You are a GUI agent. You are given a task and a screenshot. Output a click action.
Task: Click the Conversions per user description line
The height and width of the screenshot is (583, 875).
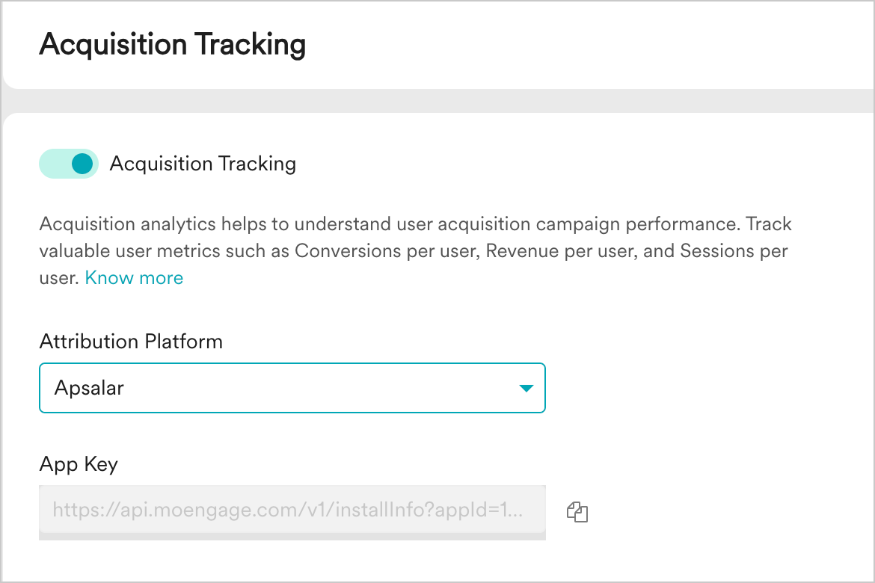414,251
